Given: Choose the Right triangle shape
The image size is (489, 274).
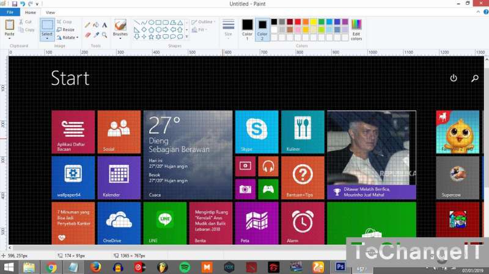Looking at the screenshot, I should (x=137, y=30).
